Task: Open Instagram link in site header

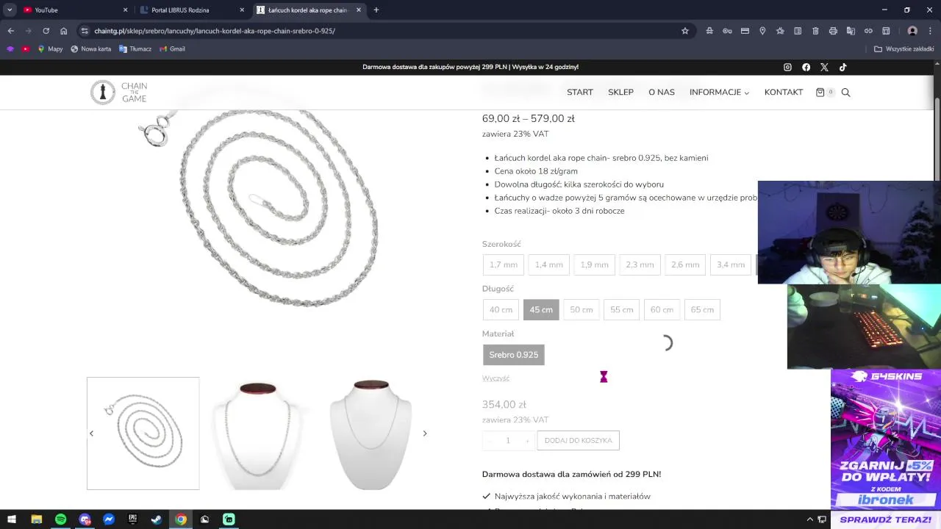Action: 787,67
